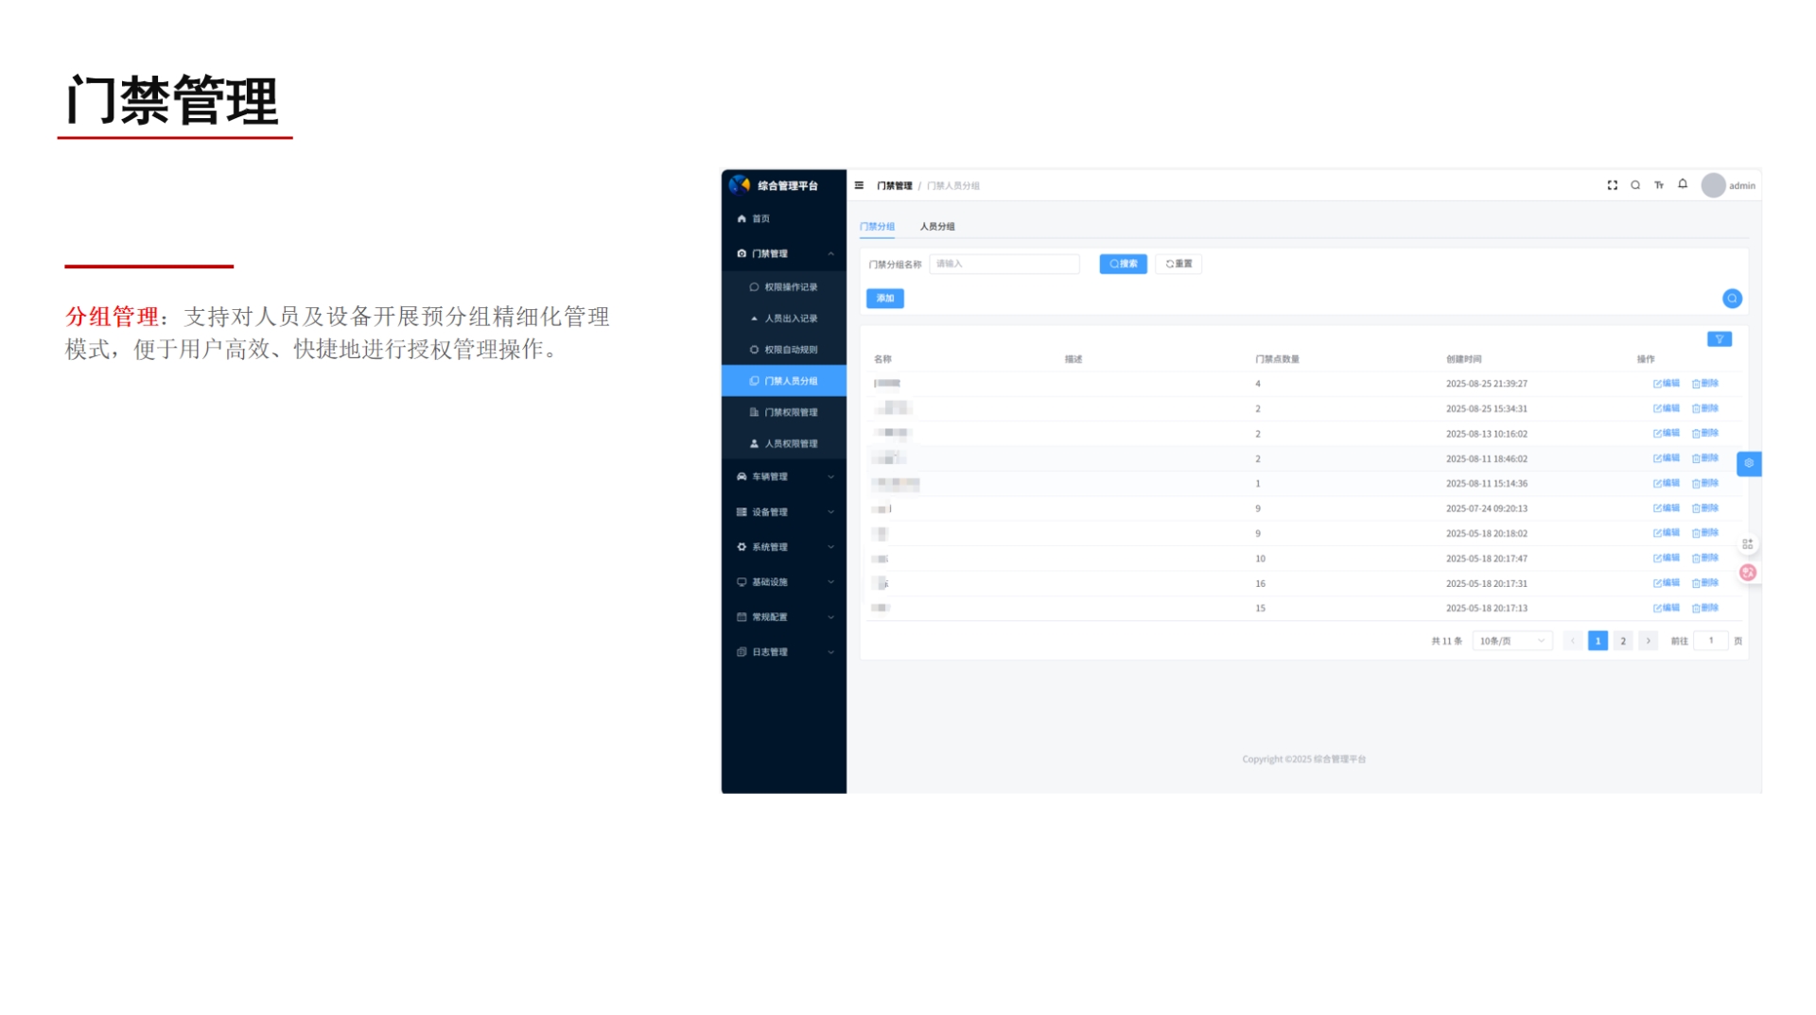Toggle the sidebar with the hamburger icon
The width and height of the screenshot is (1816, 1015).
857,185
